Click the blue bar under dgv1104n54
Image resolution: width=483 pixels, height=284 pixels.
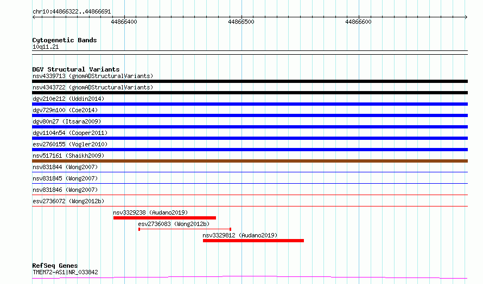point(250,138)
